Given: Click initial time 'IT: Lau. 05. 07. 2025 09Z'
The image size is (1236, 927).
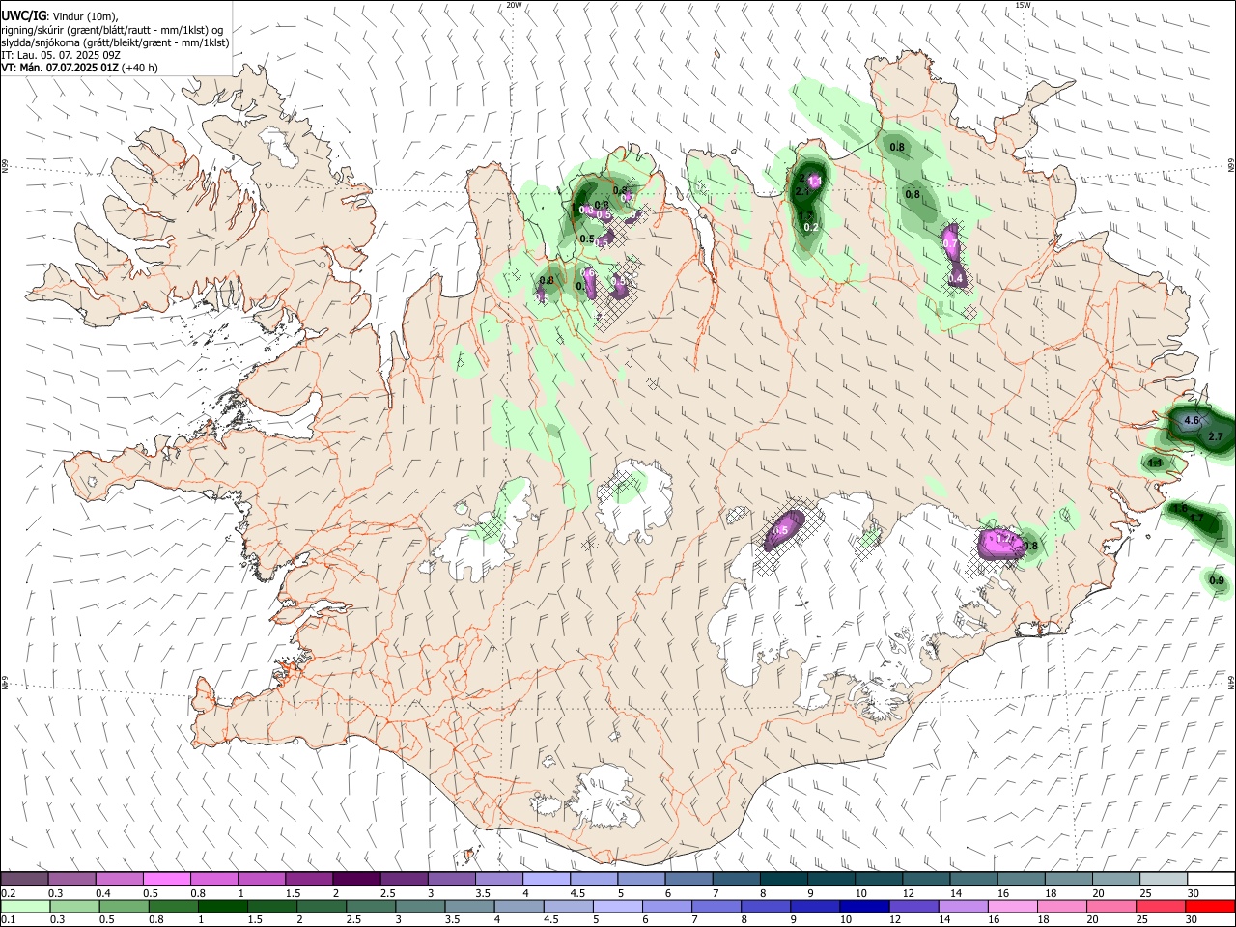Looking at the screenshot, I should click(x=61, y=55).
